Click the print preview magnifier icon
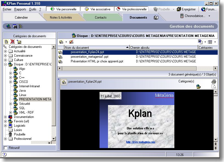224x162 pixels. (214, 86)
